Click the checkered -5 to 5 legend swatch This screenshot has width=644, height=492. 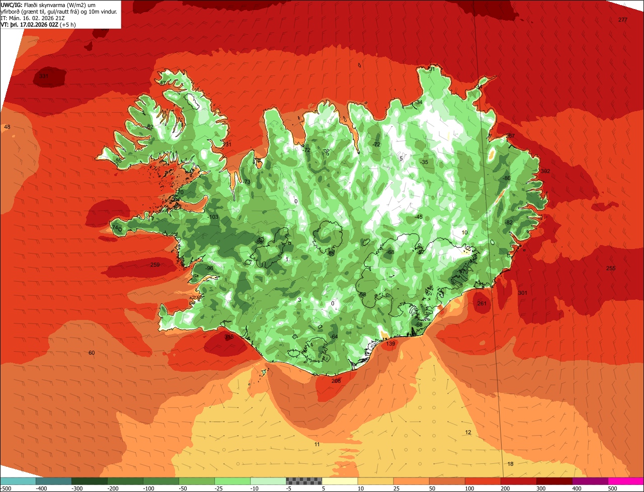[x=303, y=481]
